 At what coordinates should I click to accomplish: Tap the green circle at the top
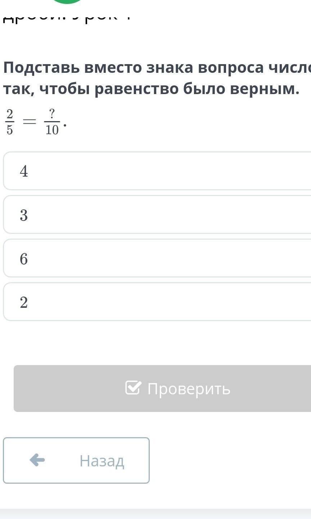click(67, 1)
